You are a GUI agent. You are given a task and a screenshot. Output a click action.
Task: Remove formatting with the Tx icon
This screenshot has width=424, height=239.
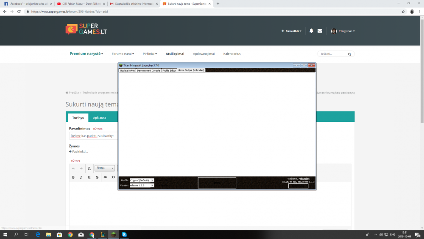(x=89, y=169)
